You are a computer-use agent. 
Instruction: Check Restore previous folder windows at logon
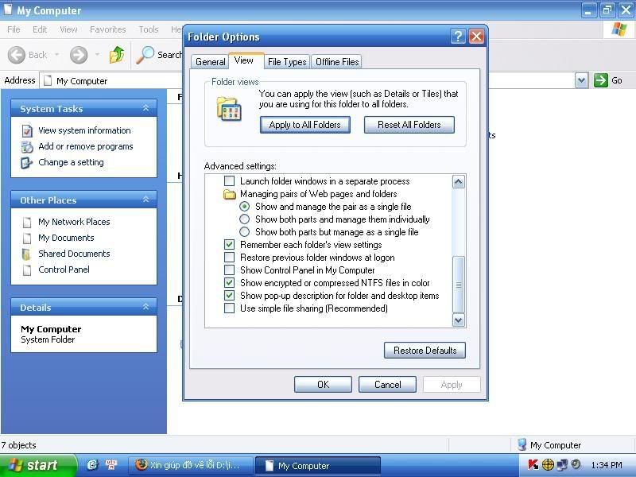[x=229, y=258]
